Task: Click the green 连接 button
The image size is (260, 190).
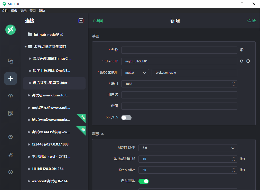Action: [251, 21]
